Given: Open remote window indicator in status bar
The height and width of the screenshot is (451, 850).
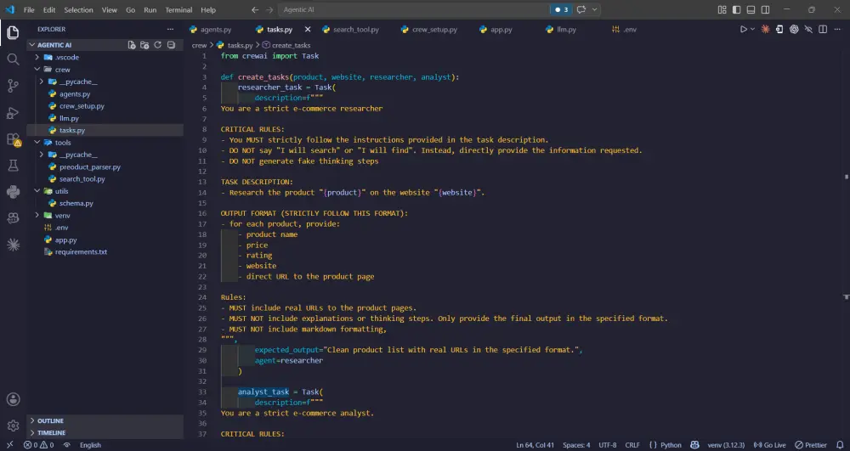Looking at the screenshot, I should (x=9, y=445).
